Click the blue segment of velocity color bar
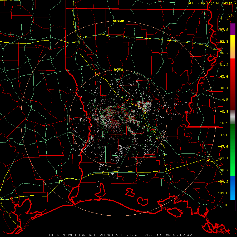The width and height of the screenshot is (237, 237). pyautogui.click(x=233, y=188)
